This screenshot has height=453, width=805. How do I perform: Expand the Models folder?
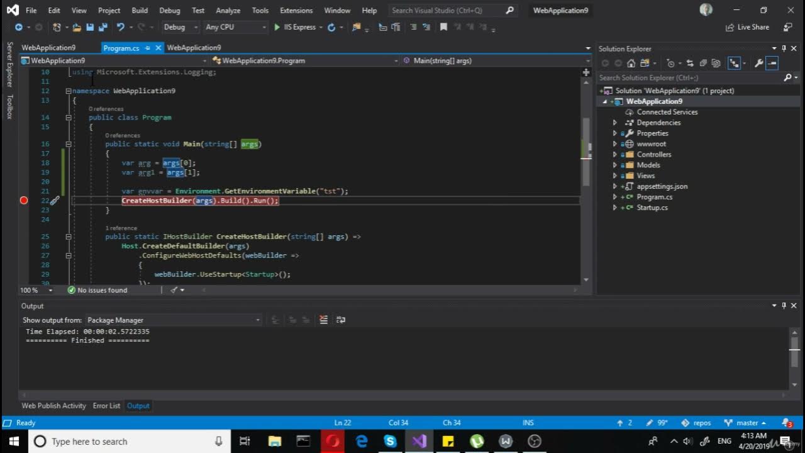coord(615,165)
